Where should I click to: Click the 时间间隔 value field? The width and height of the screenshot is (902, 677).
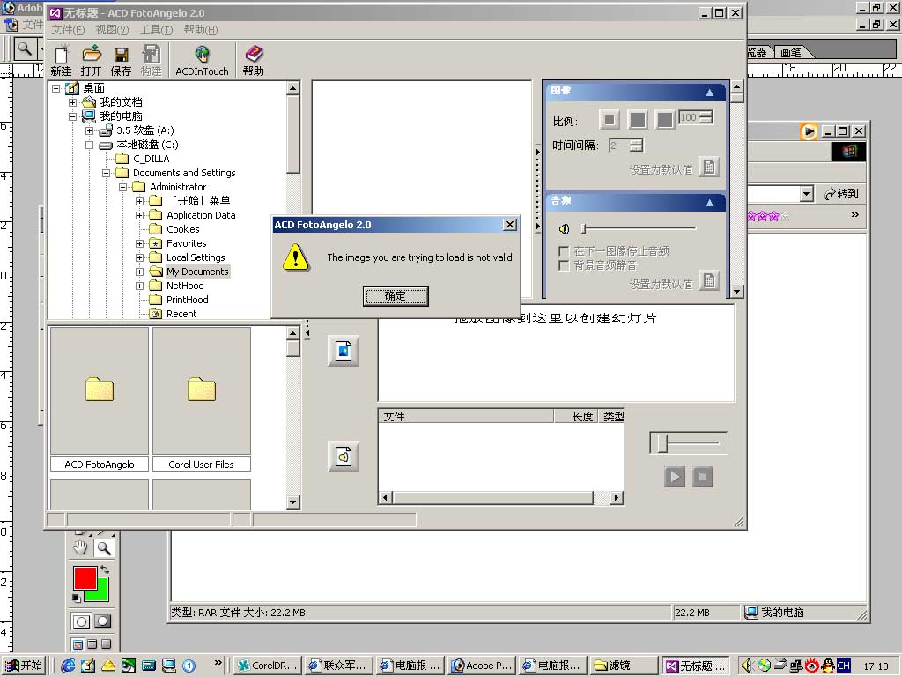click(619, 145)
